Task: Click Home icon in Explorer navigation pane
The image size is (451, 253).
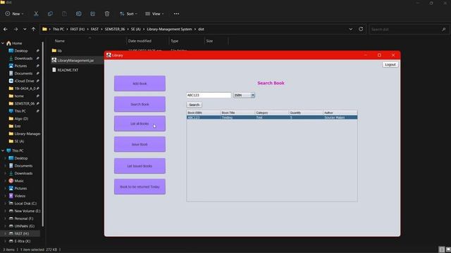Action: (8, 43)
